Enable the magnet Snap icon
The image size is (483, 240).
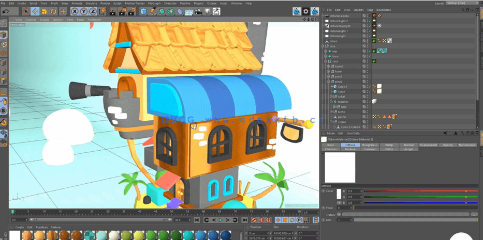[4, 122]
